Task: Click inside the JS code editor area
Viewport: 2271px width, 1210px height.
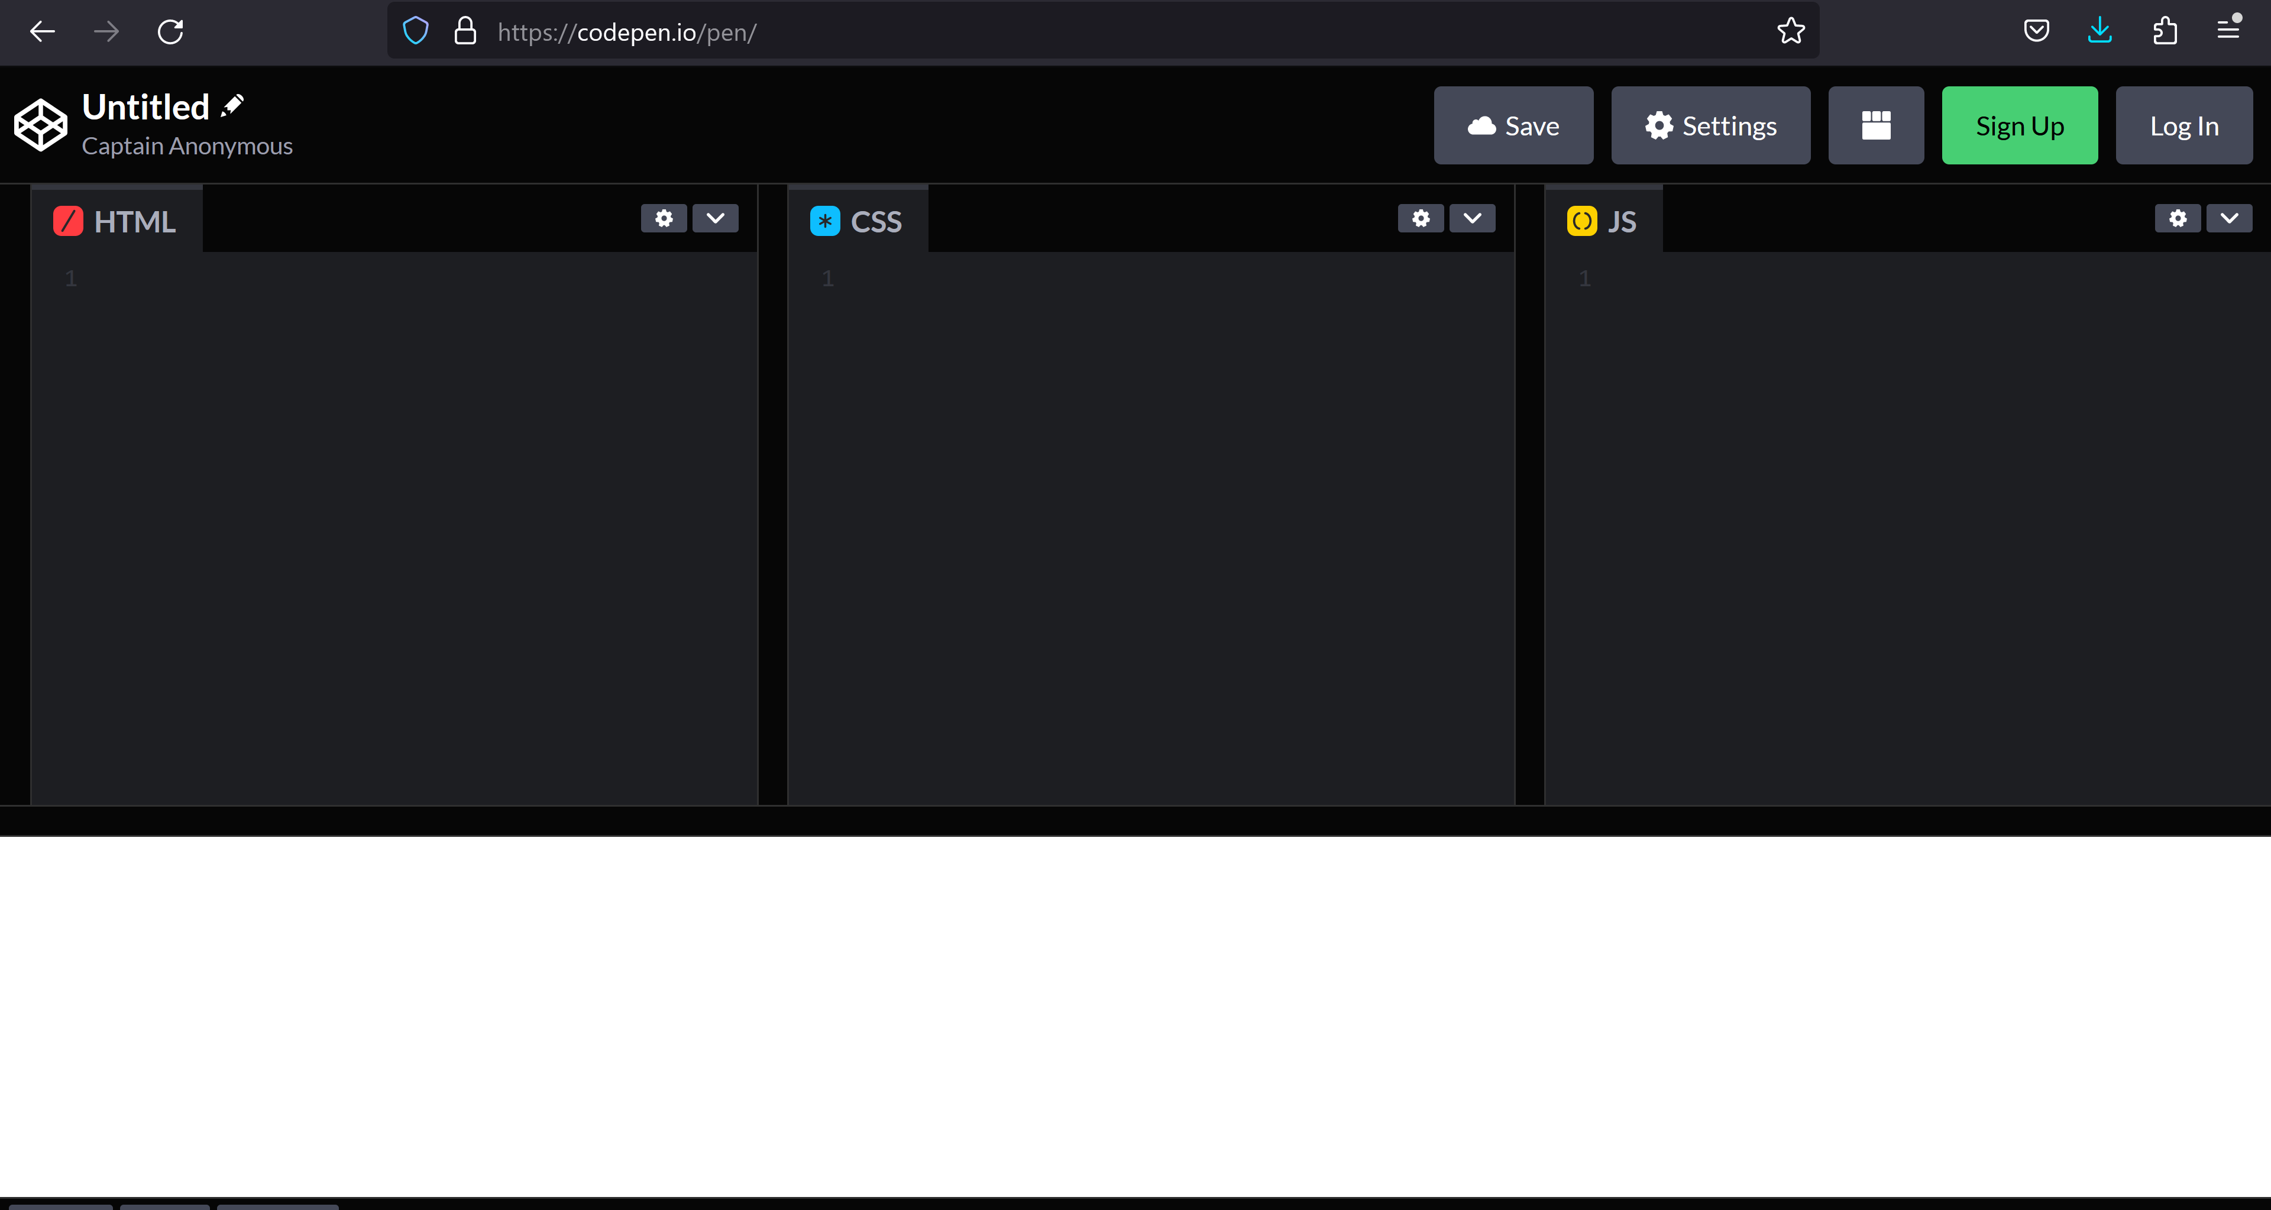Action: click(x=1904, y=529)
